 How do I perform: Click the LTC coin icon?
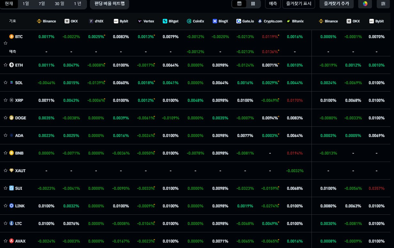12,223
